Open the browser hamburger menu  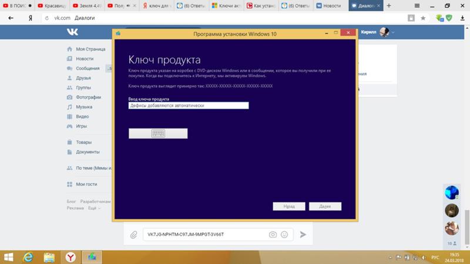coord(417,6)
